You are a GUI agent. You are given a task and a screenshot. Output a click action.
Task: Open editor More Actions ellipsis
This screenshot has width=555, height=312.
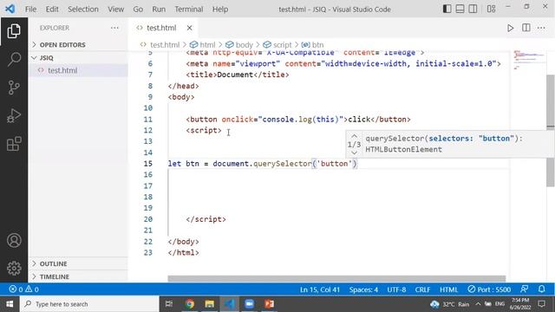541,28
